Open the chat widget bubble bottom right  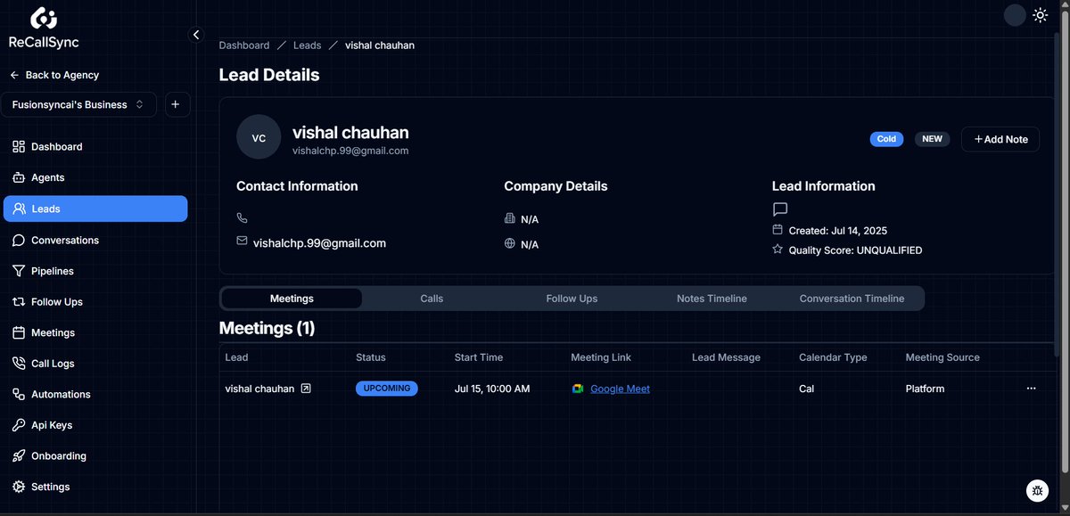1037,490
